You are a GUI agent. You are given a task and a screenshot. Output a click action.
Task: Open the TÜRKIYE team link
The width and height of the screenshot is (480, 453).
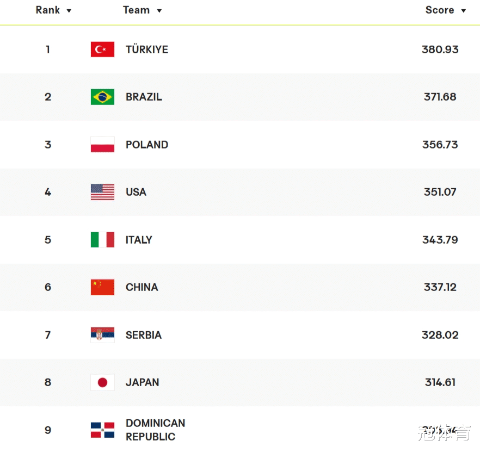tap(147, 49)
